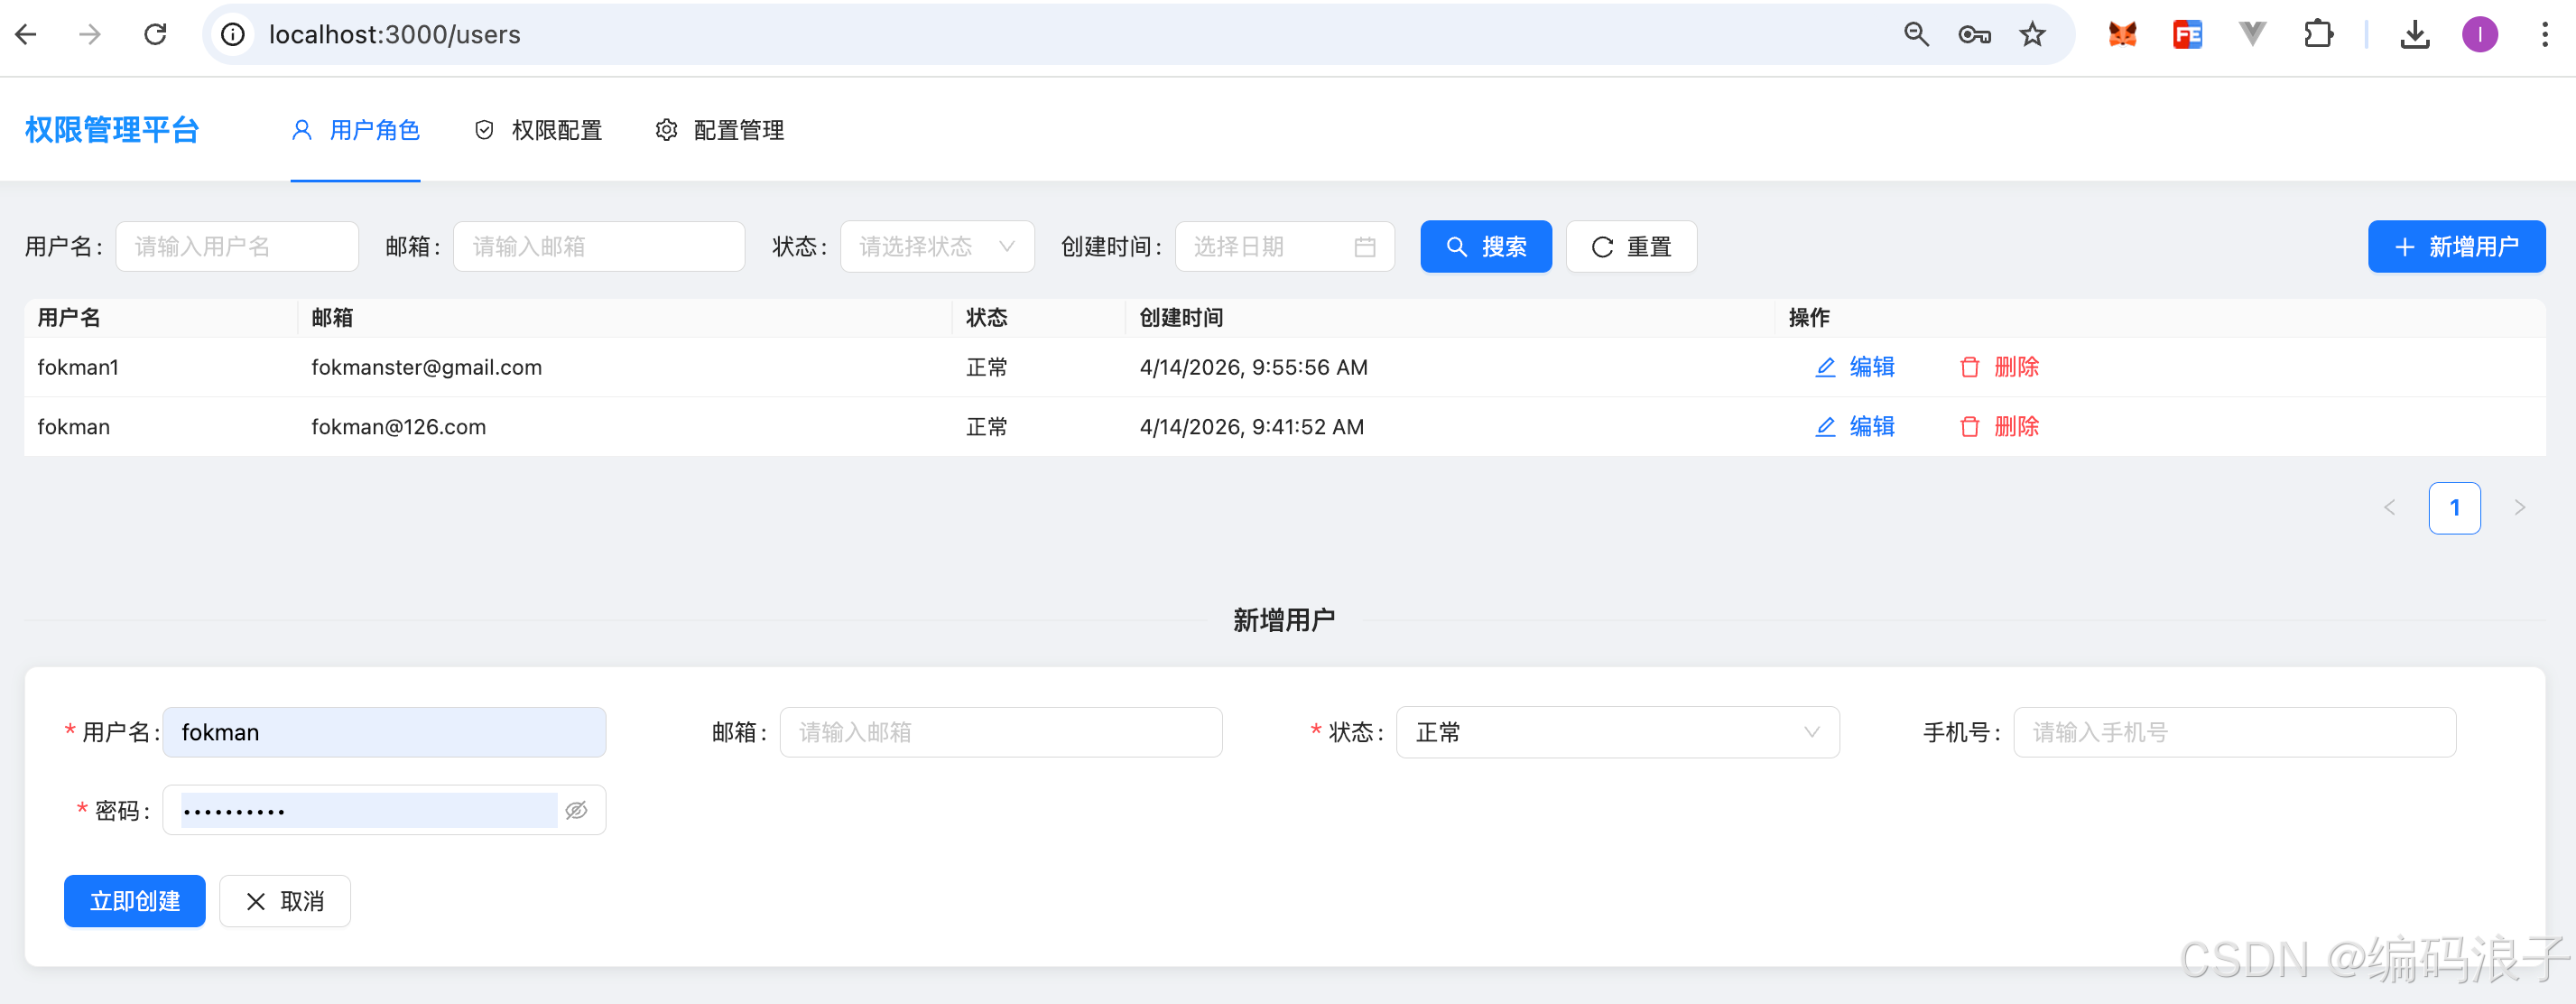Click the 立即创建 button
This screenshot has height=1004, width=2576.
pos(135,901)
